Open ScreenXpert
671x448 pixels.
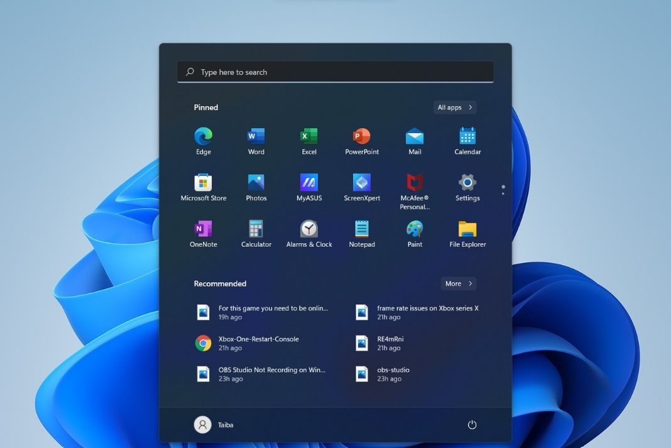click(x=361, y=187)
